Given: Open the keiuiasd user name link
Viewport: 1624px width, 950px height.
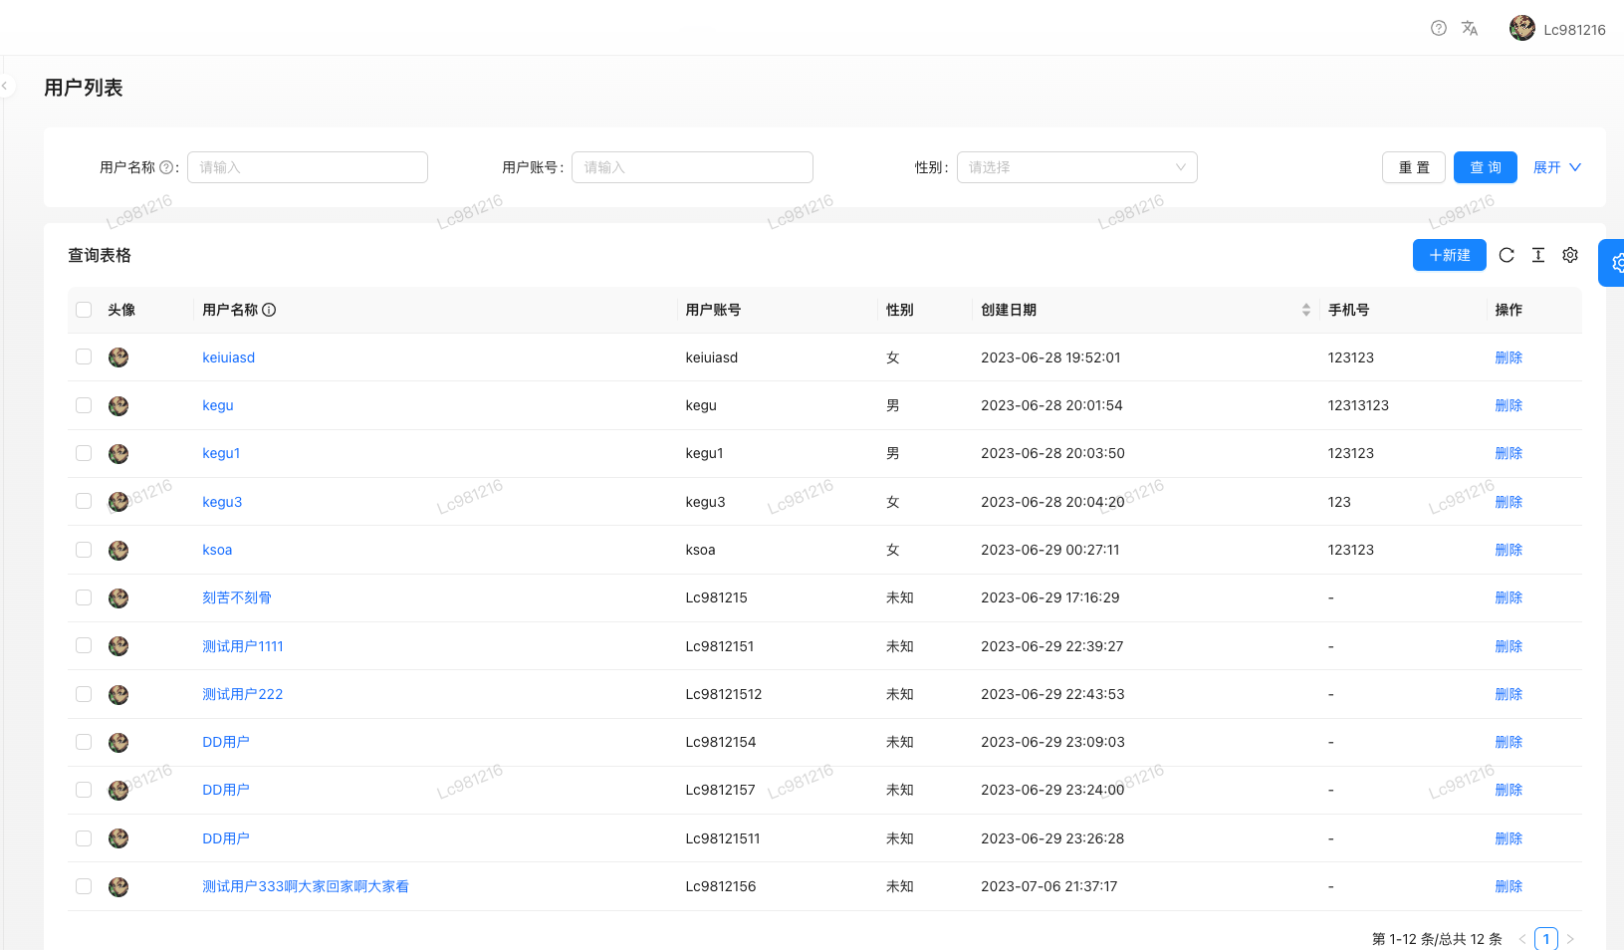Looking at the screenshot, I should click(228, 357).
